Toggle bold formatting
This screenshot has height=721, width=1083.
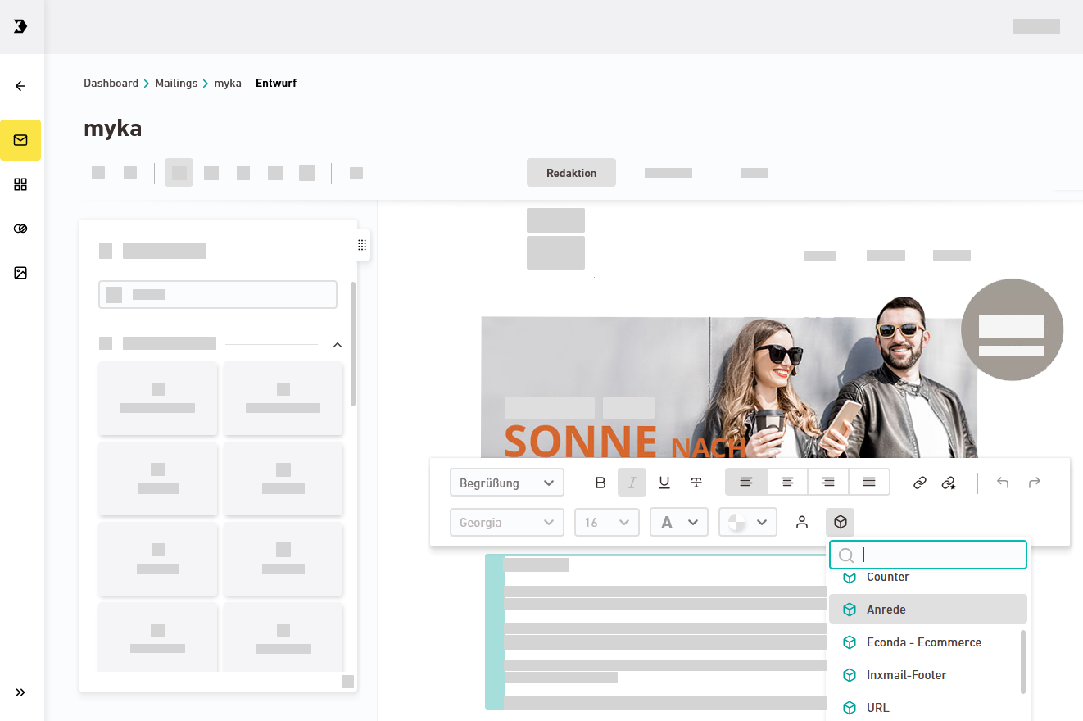pos(600,483)
